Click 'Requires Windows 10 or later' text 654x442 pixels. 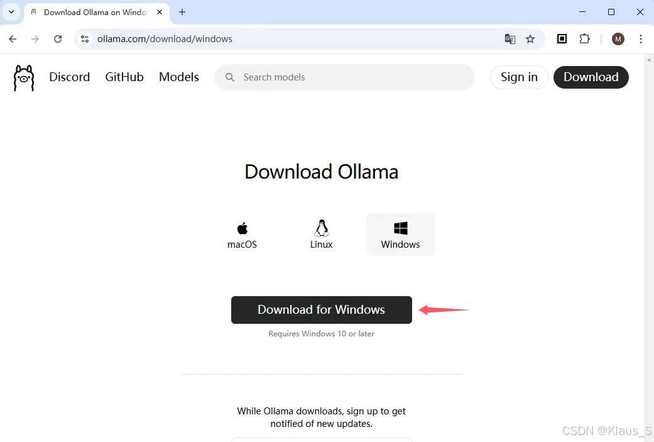(x=321, y=333)
